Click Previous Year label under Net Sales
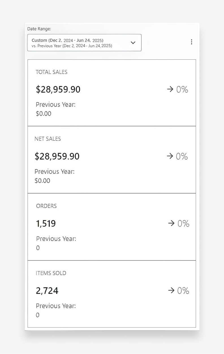This screenshot has width=224, height=354. pyautogui.click(x=54, y=172)
